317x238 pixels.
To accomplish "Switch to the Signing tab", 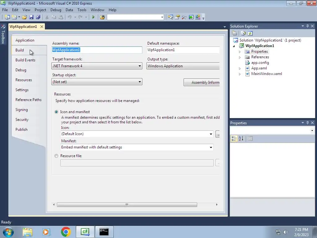I will point(21,110).
